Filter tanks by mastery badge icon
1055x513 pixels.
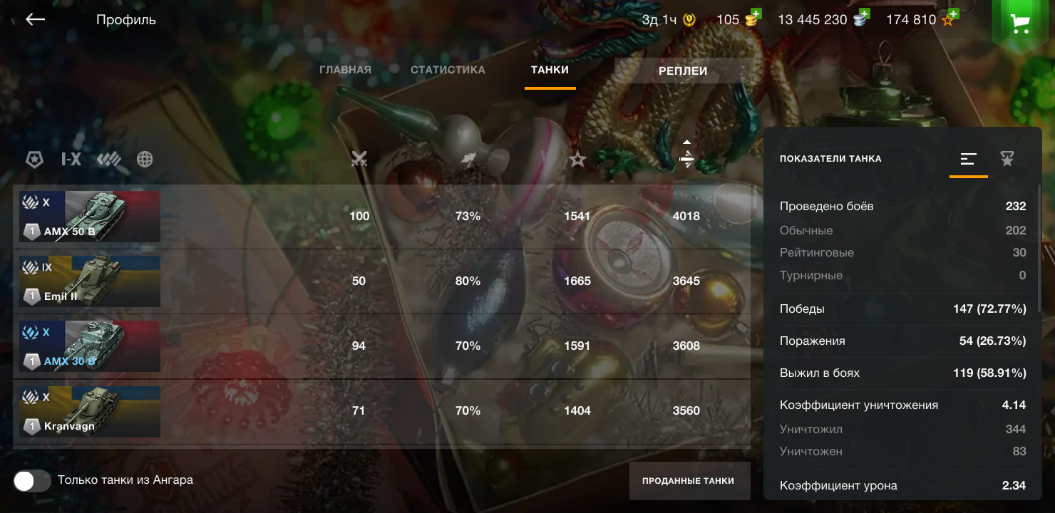[x=108, y=160]
